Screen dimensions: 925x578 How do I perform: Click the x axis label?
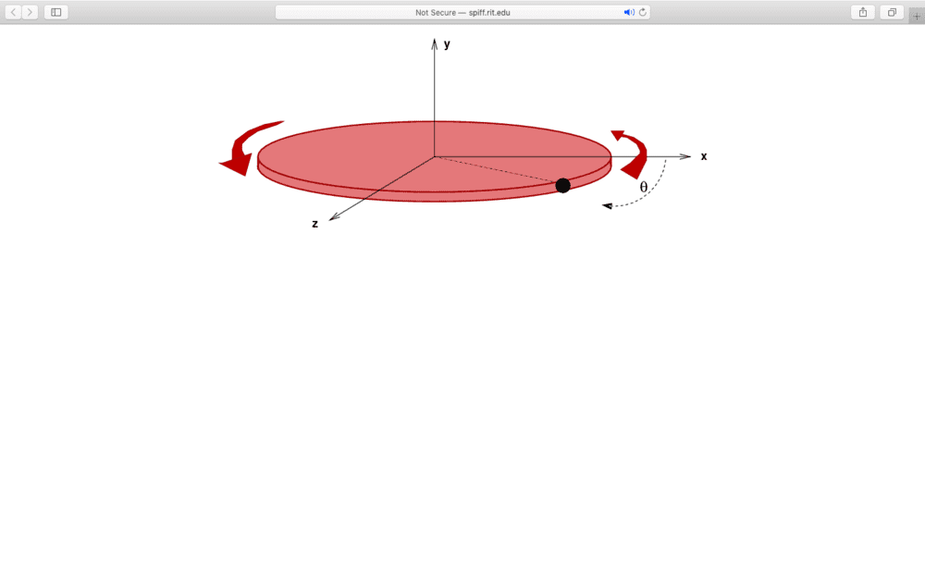(704, 156)
